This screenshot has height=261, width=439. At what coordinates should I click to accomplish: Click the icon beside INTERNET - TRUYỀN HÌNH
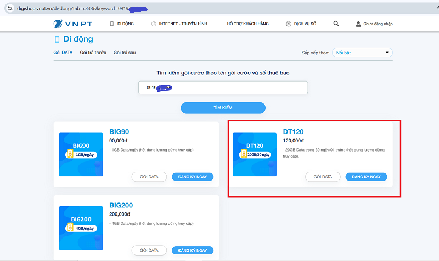pos(154,24)
